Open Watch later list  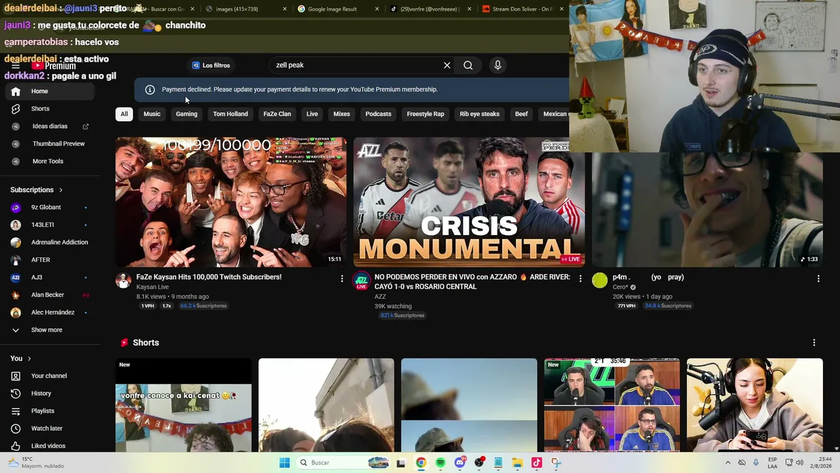(51, 428)
